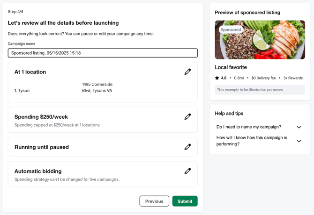314x215 pixels.
Task: Click the Tyson location address text
Action: pyautogui.click(x=97, y=87)
